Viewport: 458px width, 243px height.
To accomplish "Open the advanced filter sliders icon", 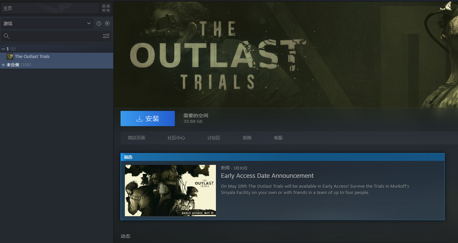I will 106,36.
